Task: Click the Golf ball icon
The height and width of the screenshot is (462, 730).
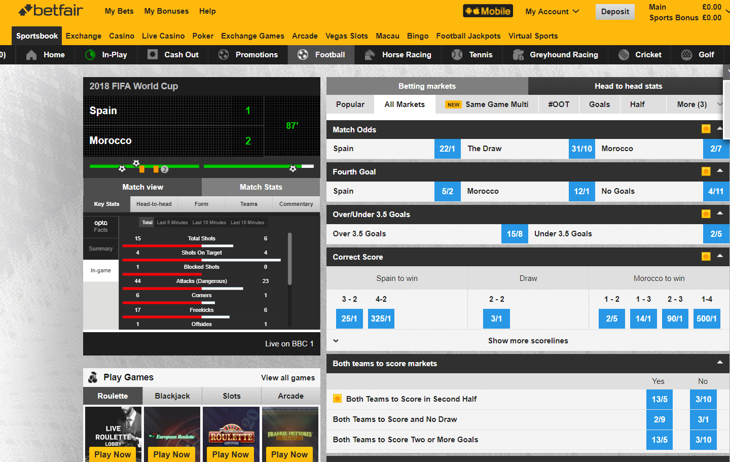Action: click(x=686, y=55)
